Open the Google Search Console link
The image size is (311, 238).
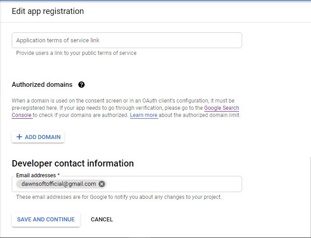click(x=221, y=108)
